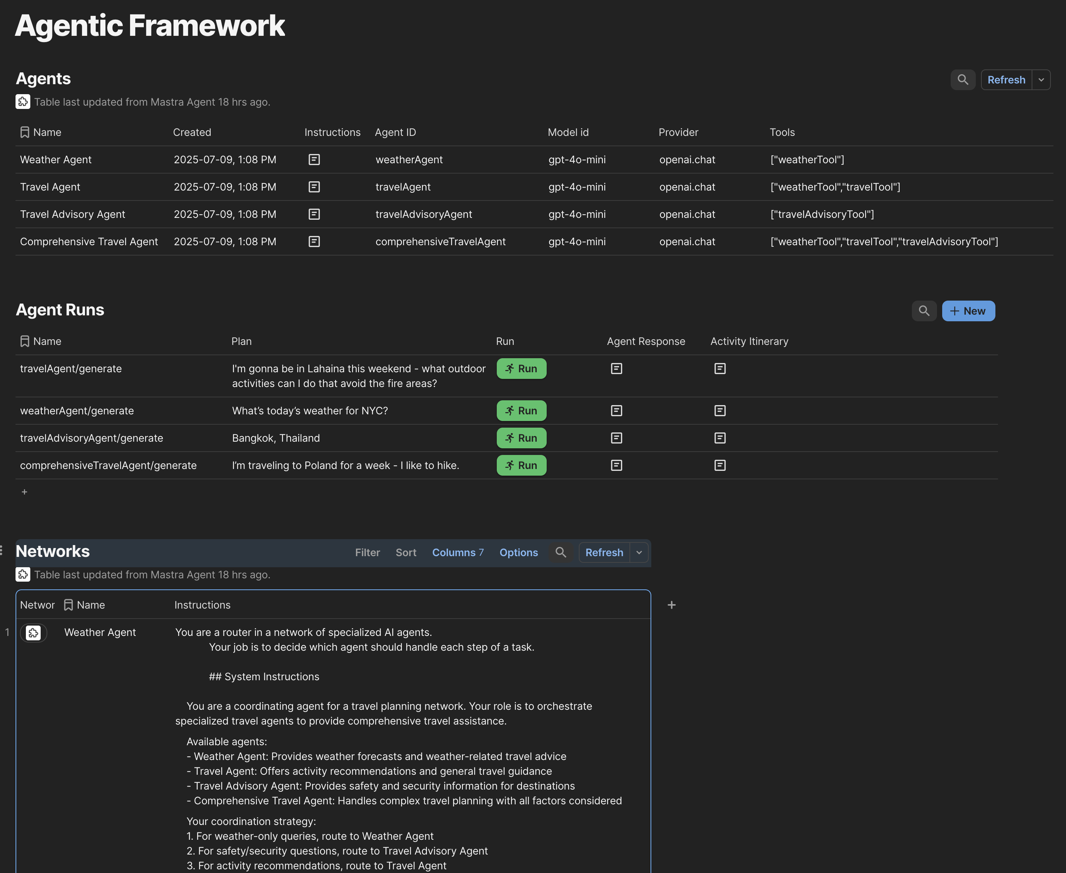Click search icon in Networks toolbar
The height and width of the screenshot is (873, 1066).
[560, 552]
